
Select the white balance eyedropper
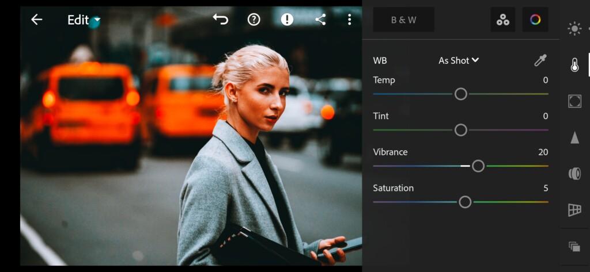540,60
